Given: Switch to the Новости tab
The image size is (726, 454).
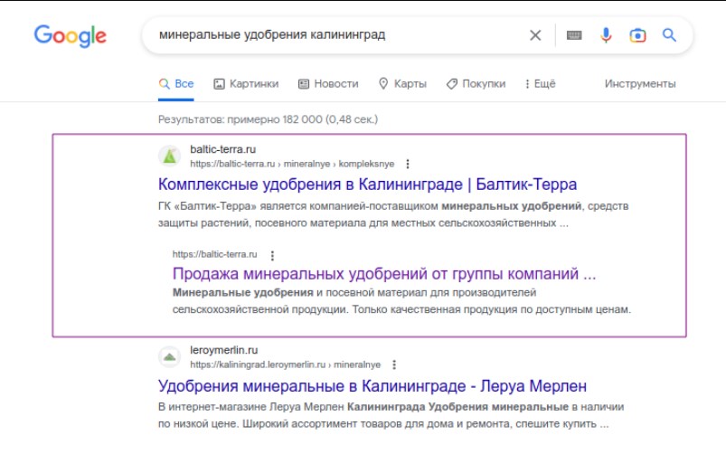Looking at the screenshot, I should (x=328, y=84).
